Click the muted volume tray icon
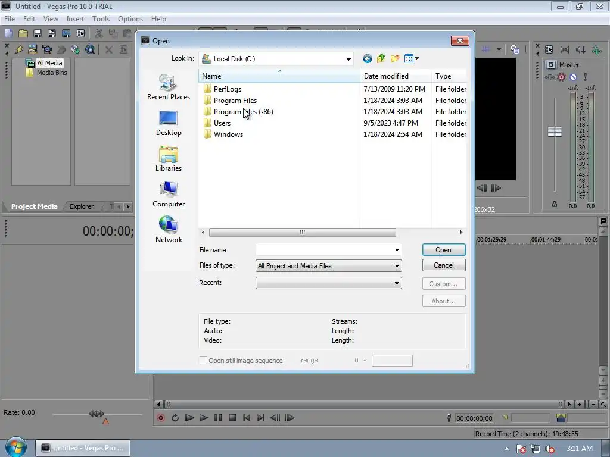 click(x=550, y=449)
